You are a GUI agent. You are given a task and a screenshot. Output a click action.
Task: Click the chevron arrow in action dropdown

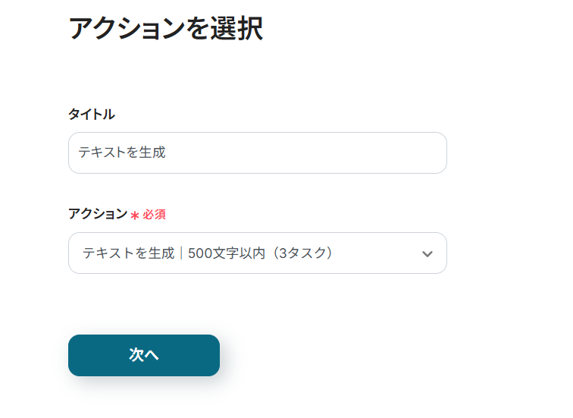click(427, 253)
